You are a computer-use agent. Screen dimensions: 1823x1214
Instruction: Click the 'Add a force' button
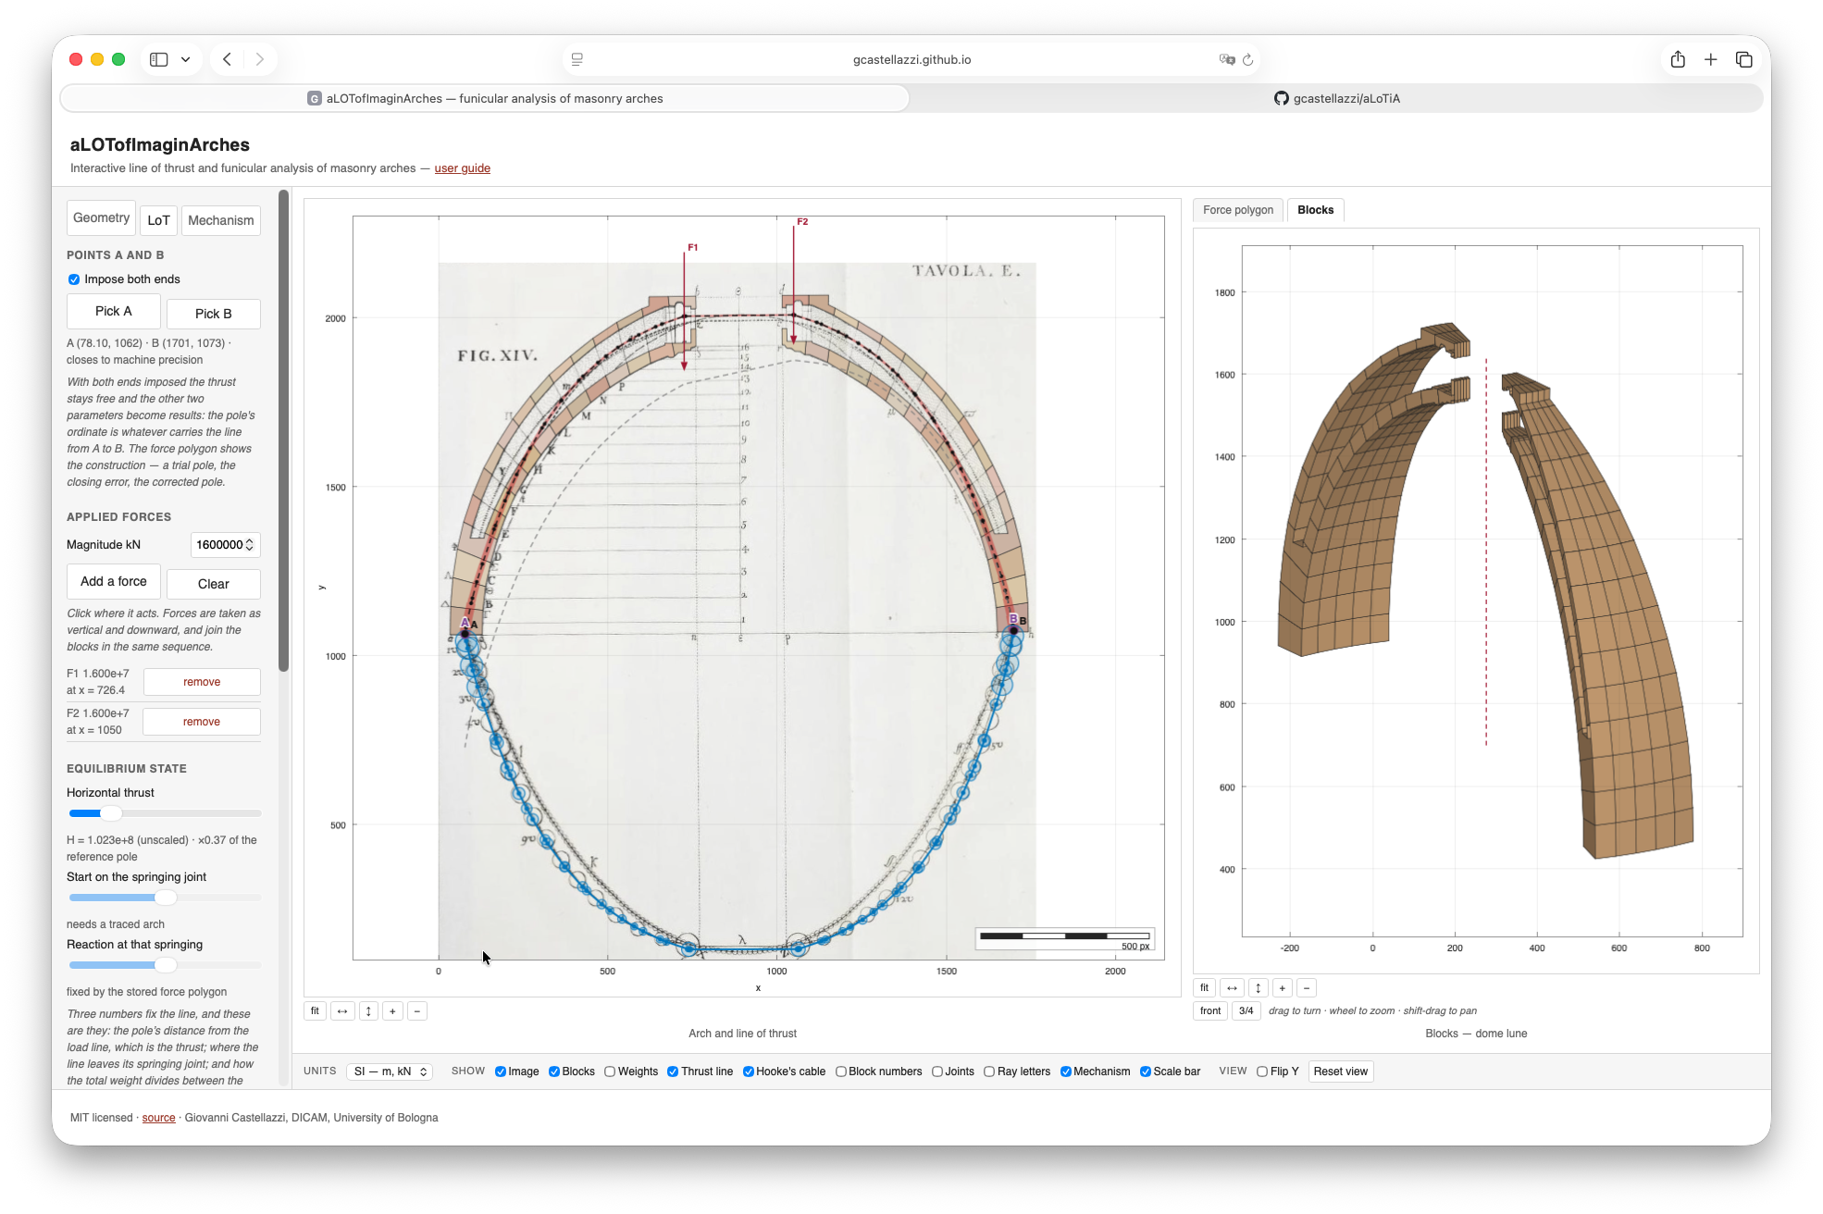click(114, 582)
